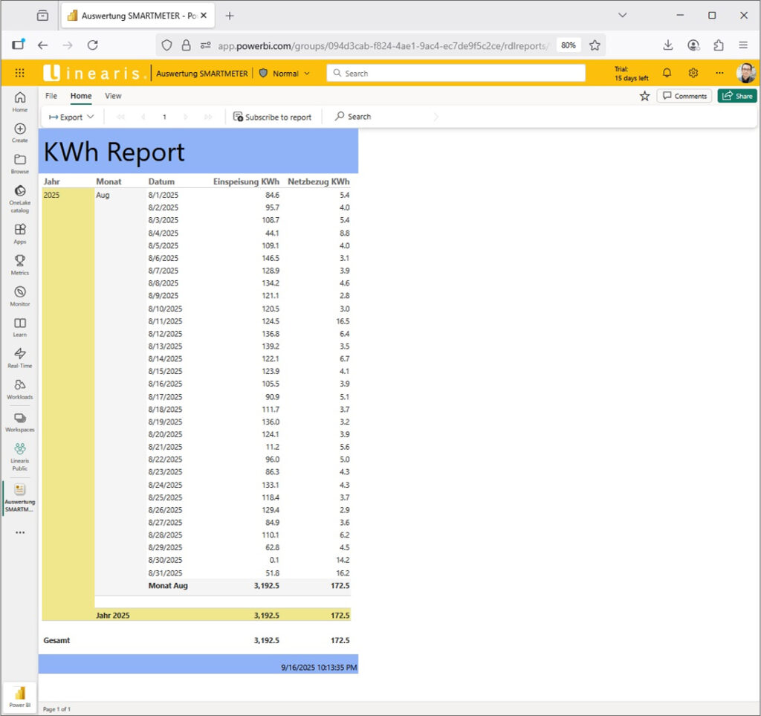Open Workloads from left navigation

[20, 385]
